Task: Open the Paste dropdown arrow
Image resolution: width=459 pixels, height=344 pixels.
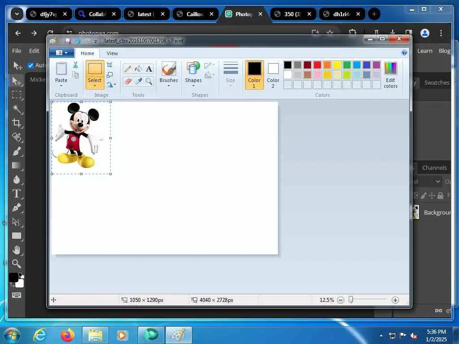Action: (61, 86)
